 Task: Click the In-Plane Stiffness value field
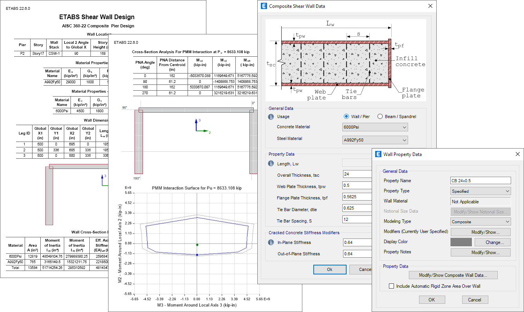[357, 242]
